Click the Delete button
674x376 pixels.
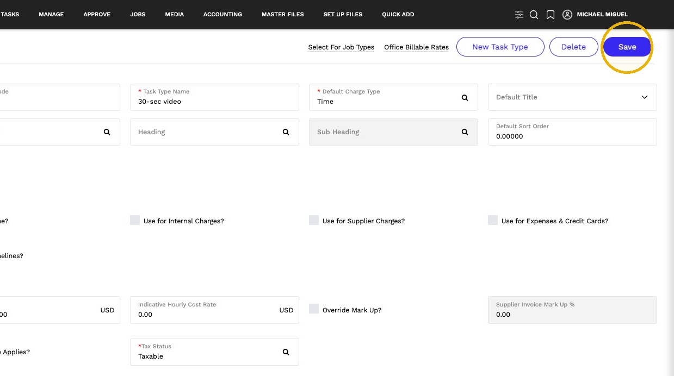(573, 47)
